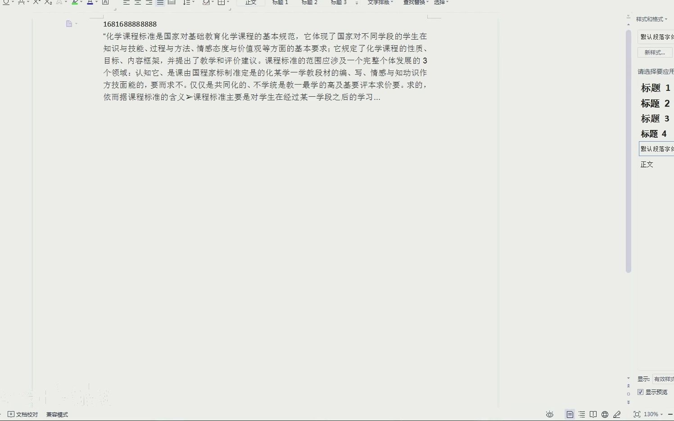
Task: Click the font color A icon
Action: (90, 2)
